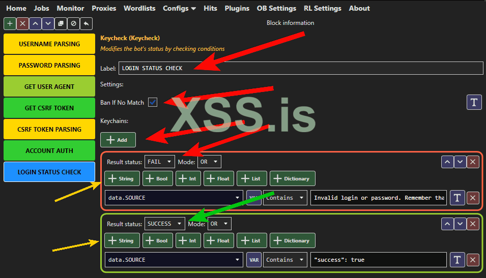Move block up in the stack toolbar
The height and width of the screenshot is (278, 486).
point(35,23)
